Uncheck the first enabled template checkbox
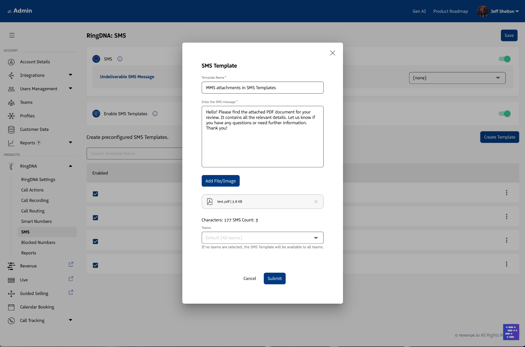 click(x=95, y=194)
